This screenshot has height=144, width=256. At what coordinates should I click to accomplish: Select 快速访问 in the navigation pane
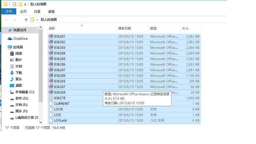19,30
